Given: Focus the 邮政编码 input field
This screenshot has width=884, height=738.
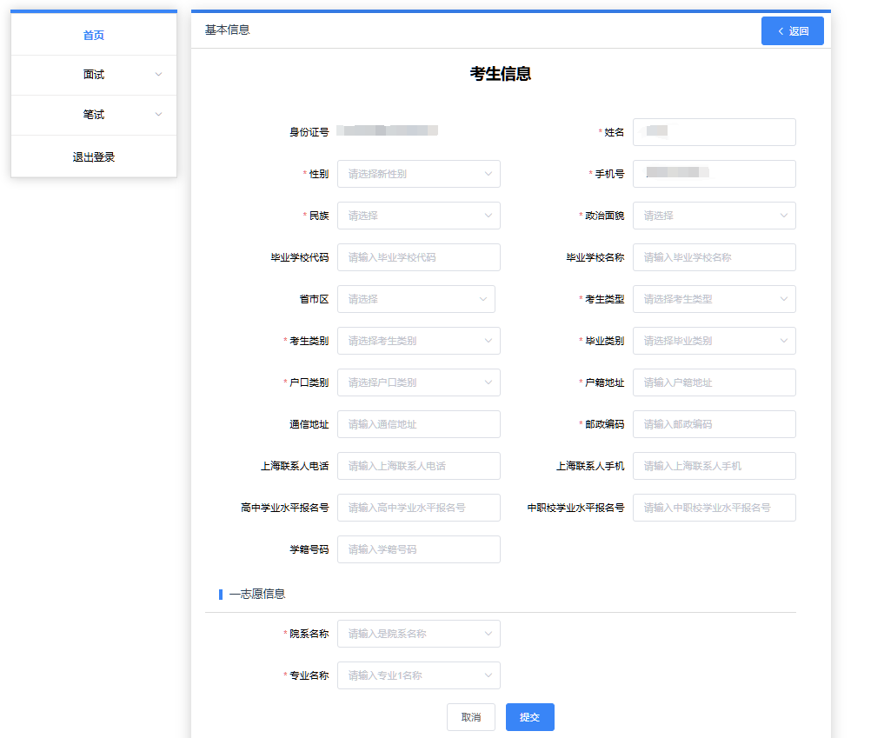Looking at the screenshot, I should point(714,424).
